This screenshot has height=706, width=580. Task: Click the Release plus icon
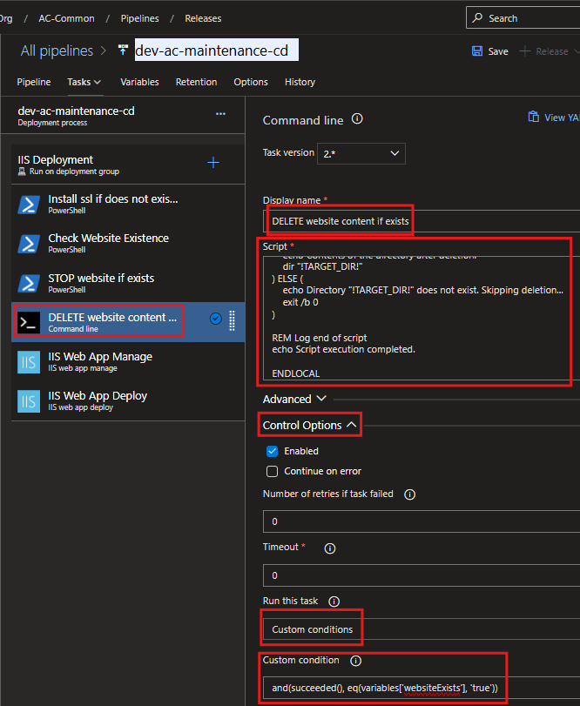[524, 51]
